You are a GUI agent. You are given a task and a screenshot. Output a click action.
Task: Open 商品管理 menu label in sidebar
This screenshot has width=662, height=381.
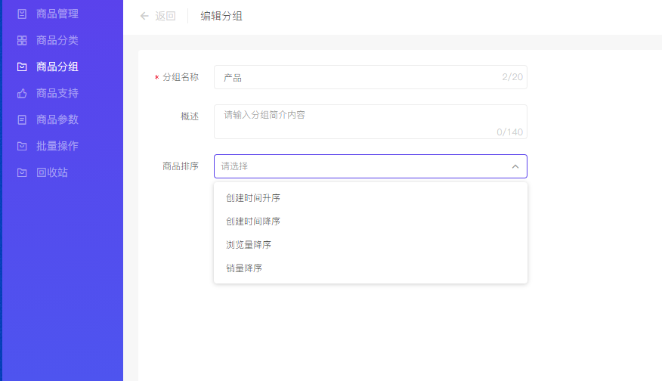pyautogui.click(x=57, y=14)
